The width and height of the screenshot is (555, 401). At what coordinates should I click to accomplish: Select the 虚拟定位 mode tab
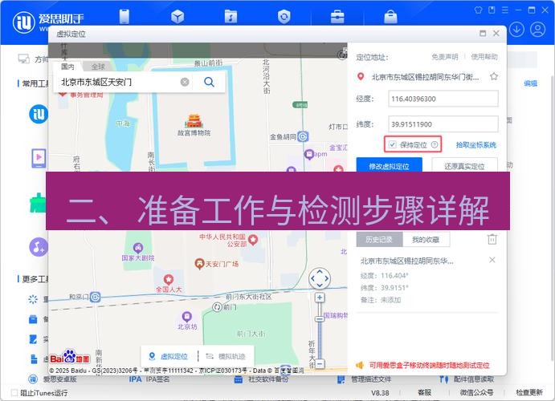pyautogui.click(x=169, y=356)
